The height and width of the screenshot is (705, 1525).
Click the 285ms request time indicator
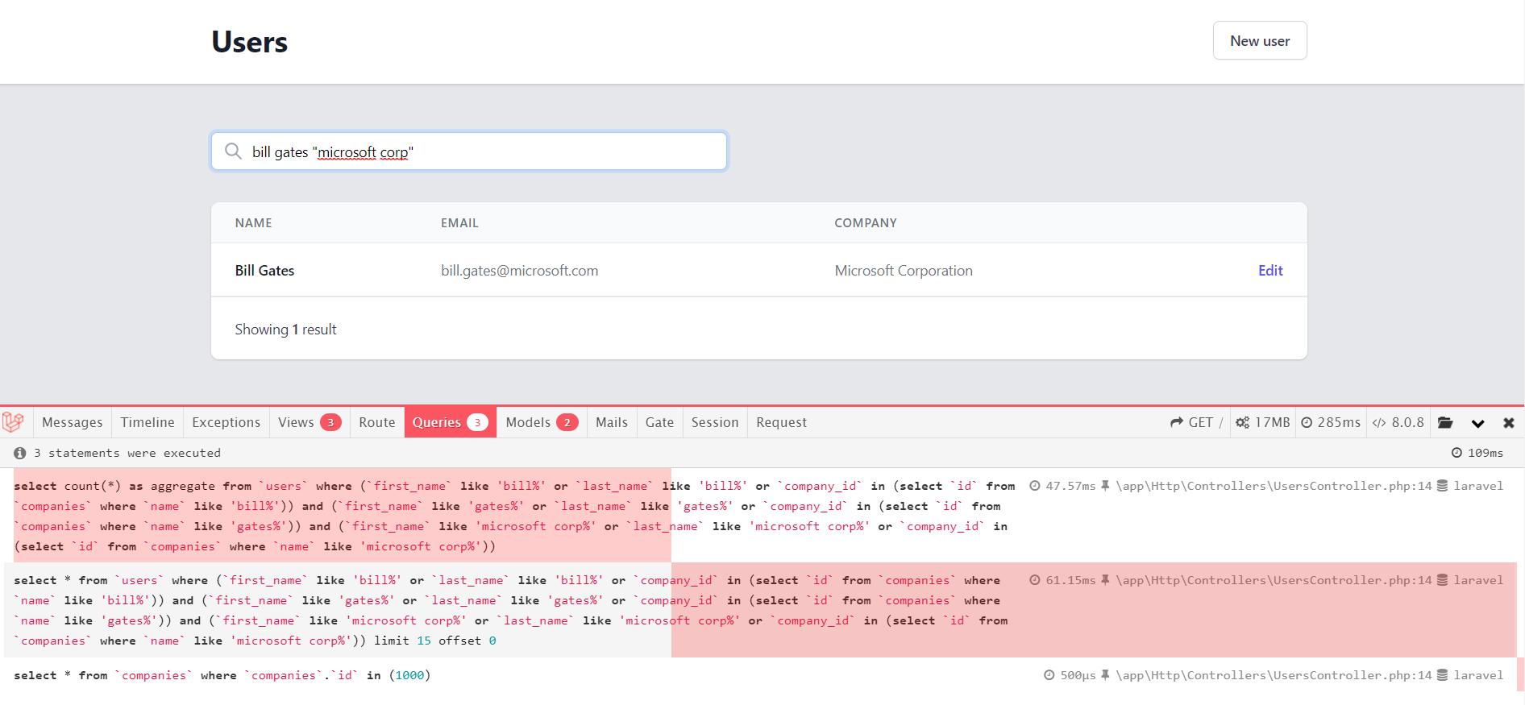pos(1331,422)
